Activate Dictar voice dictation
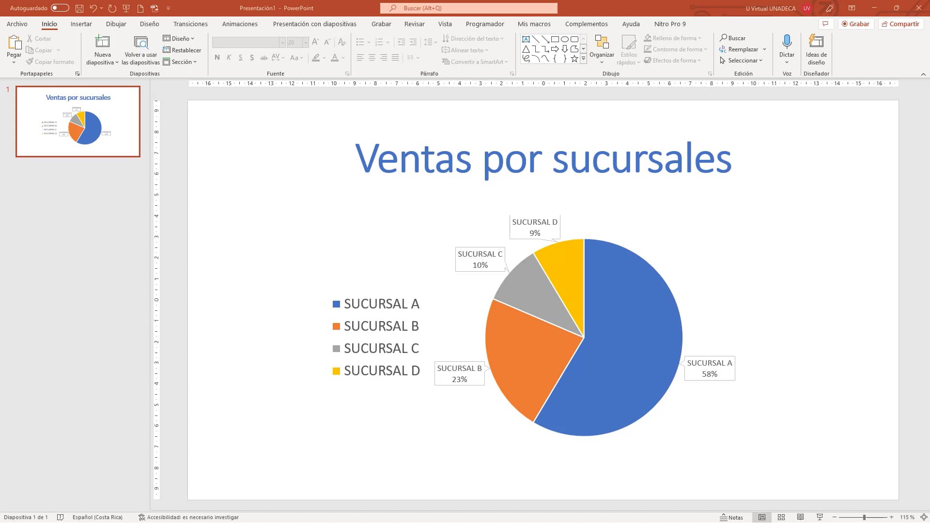930x523 pixels. pos(787,46)
